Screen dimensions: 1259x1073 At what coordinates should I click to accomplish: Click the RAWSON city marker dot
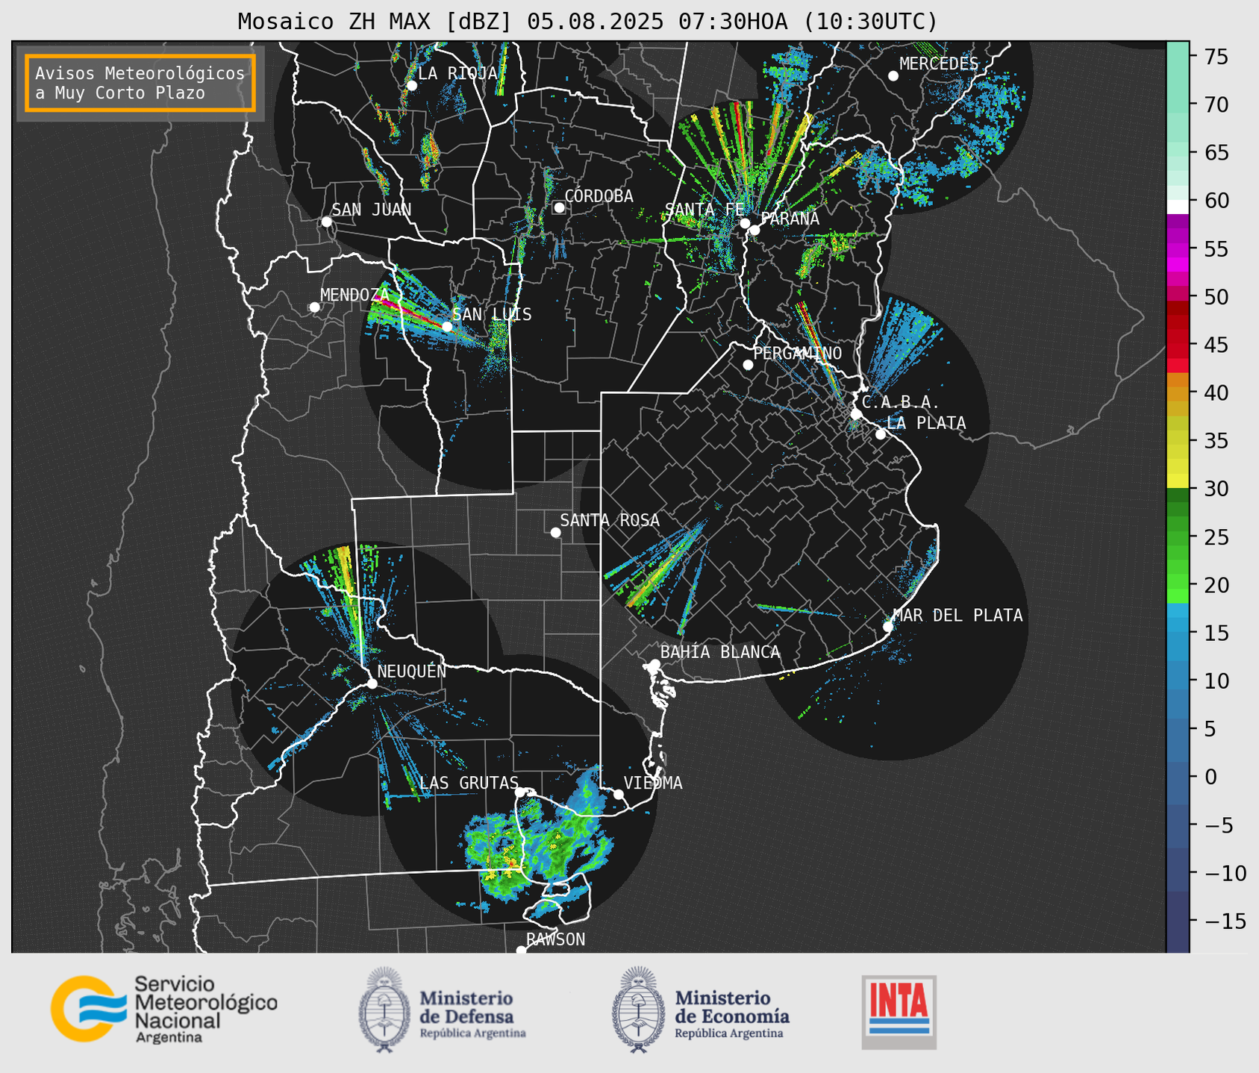point(521,950)
